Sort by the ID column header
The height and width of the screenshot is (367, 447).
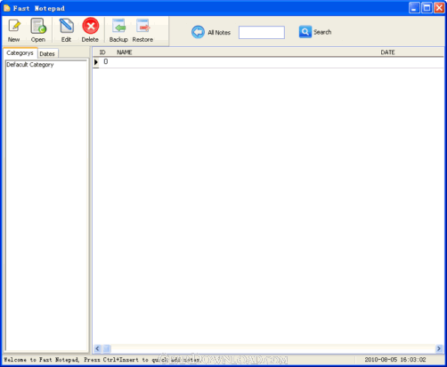pyautogui.click(x=102, y=52)
